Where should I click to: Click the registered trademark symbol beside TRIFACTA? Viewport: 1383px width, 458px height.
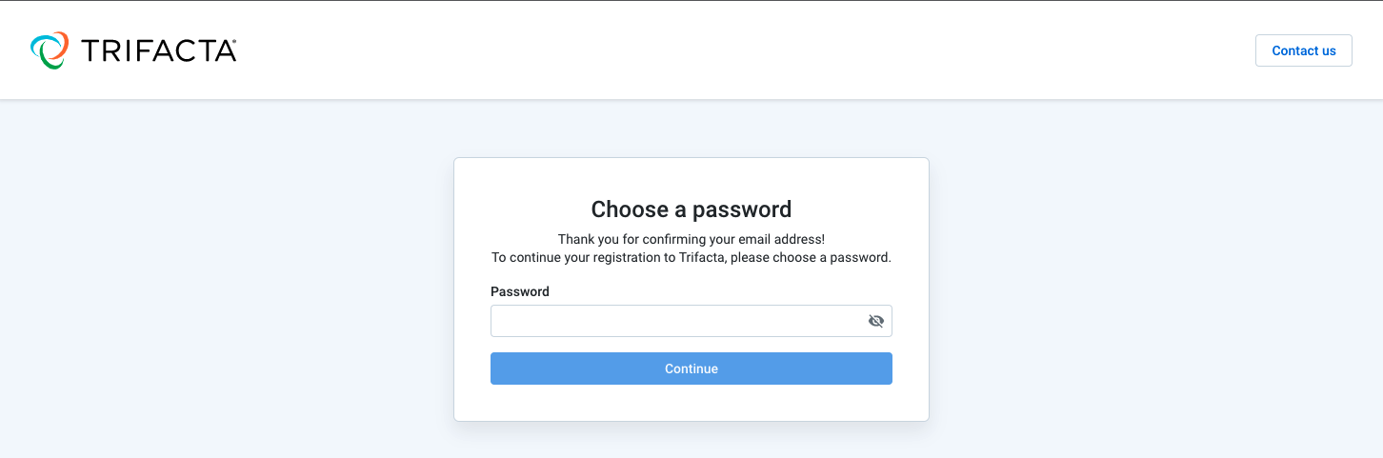click(233, 42)
